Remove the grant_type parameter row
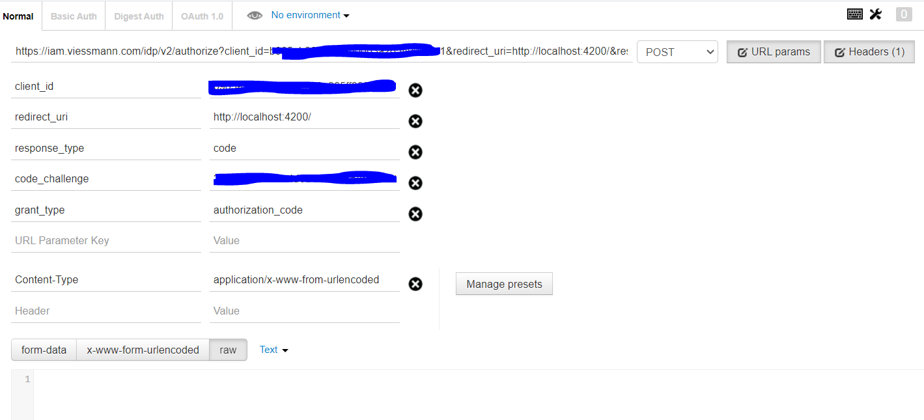 tap(415, 214)
